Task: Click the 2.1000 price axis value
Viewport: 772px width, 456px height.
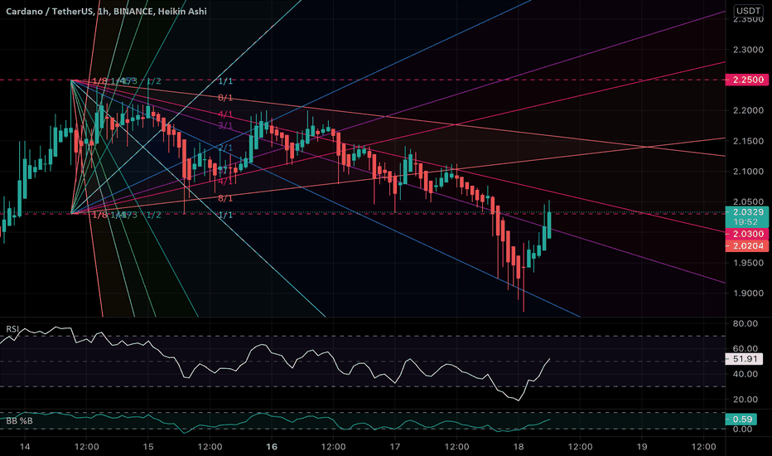Action: (x=748, y=172)
